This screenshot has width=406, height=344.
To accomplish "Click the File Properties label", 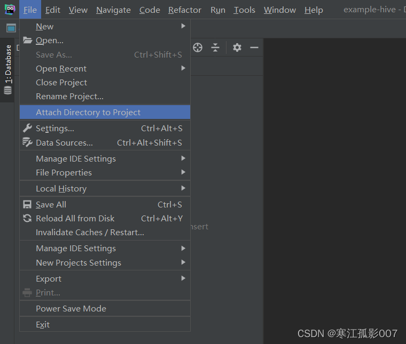I will pyautogui.click(x=64, y=172).
